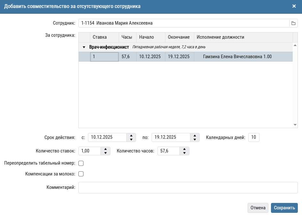The width and height of the screenshot is (302, 217).
Task: Increase Количество ставок value
Action: [105, 149]
